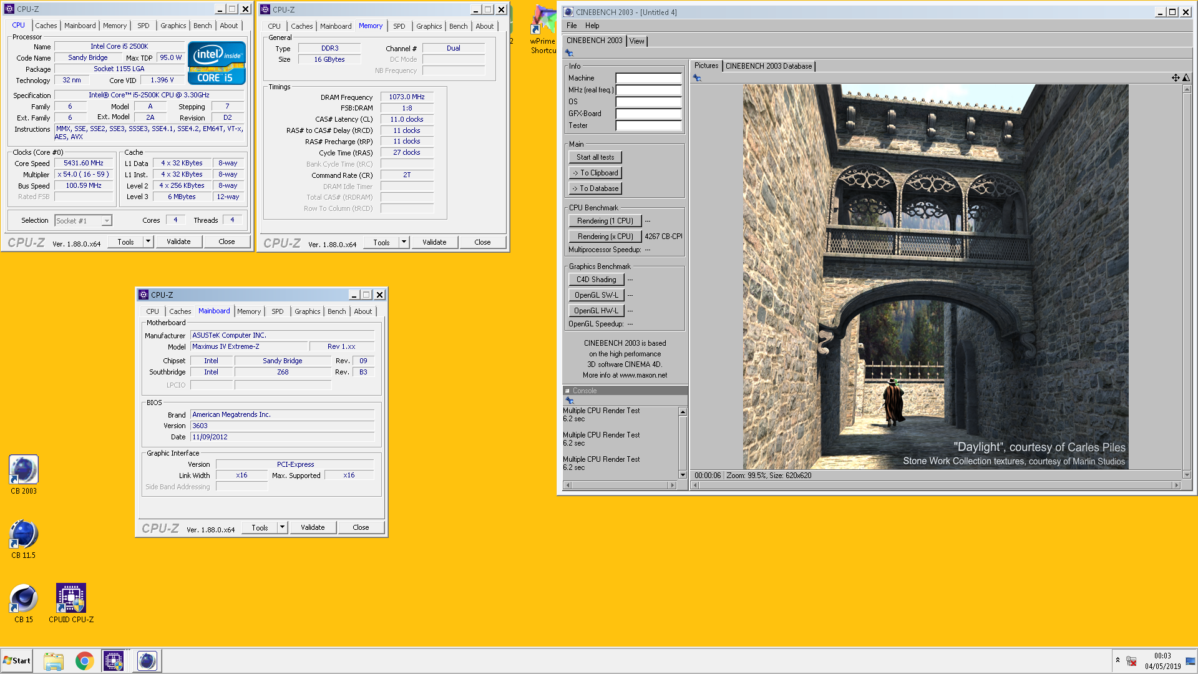Click the To Clipboard button
Screen dimensions: 1198x674
[595, 173]
